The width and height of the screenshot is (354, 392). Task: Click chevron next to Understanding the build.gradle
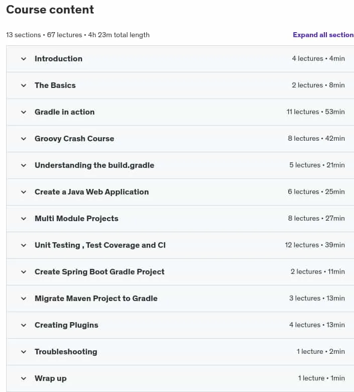(x=24, y=165)
